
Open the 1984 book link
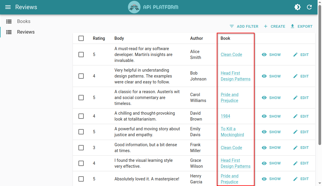(x=225, y=116)
